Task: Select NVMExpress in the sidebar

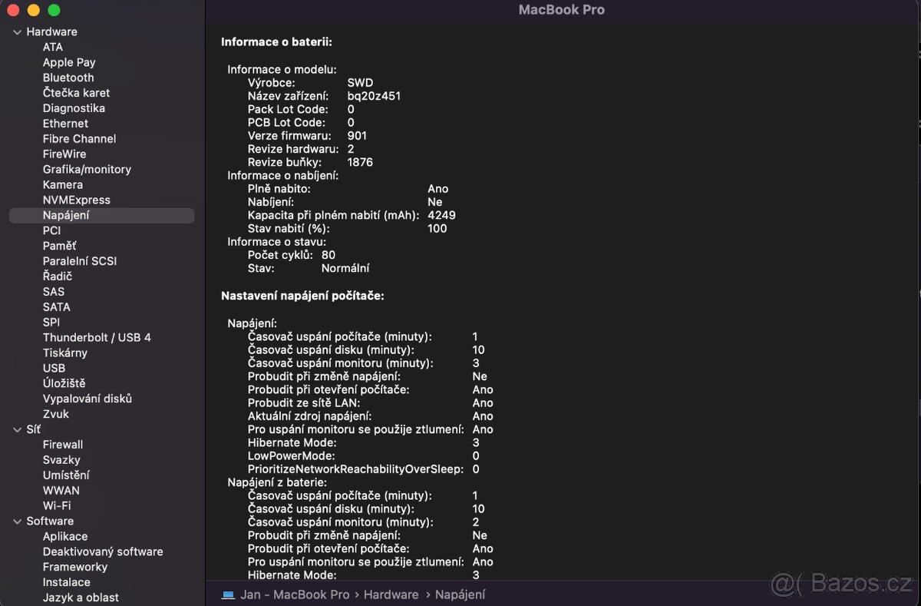Action: click(77, 200)
